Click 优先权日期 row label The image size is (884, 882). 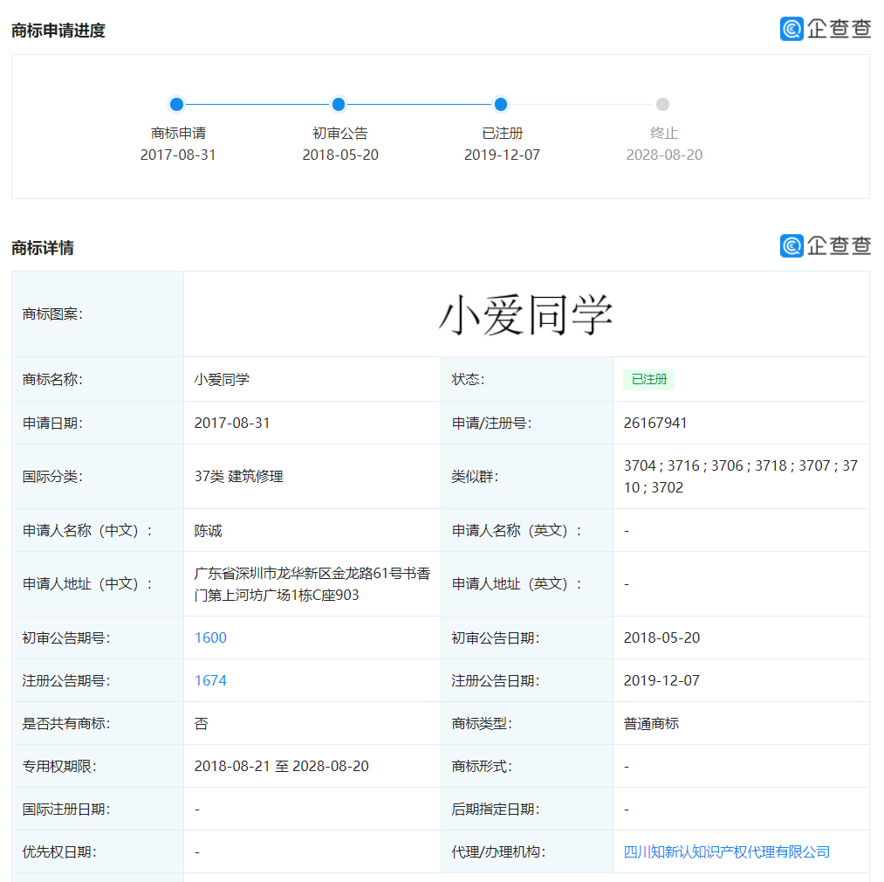pyautogui.click(x=59, y=852)
